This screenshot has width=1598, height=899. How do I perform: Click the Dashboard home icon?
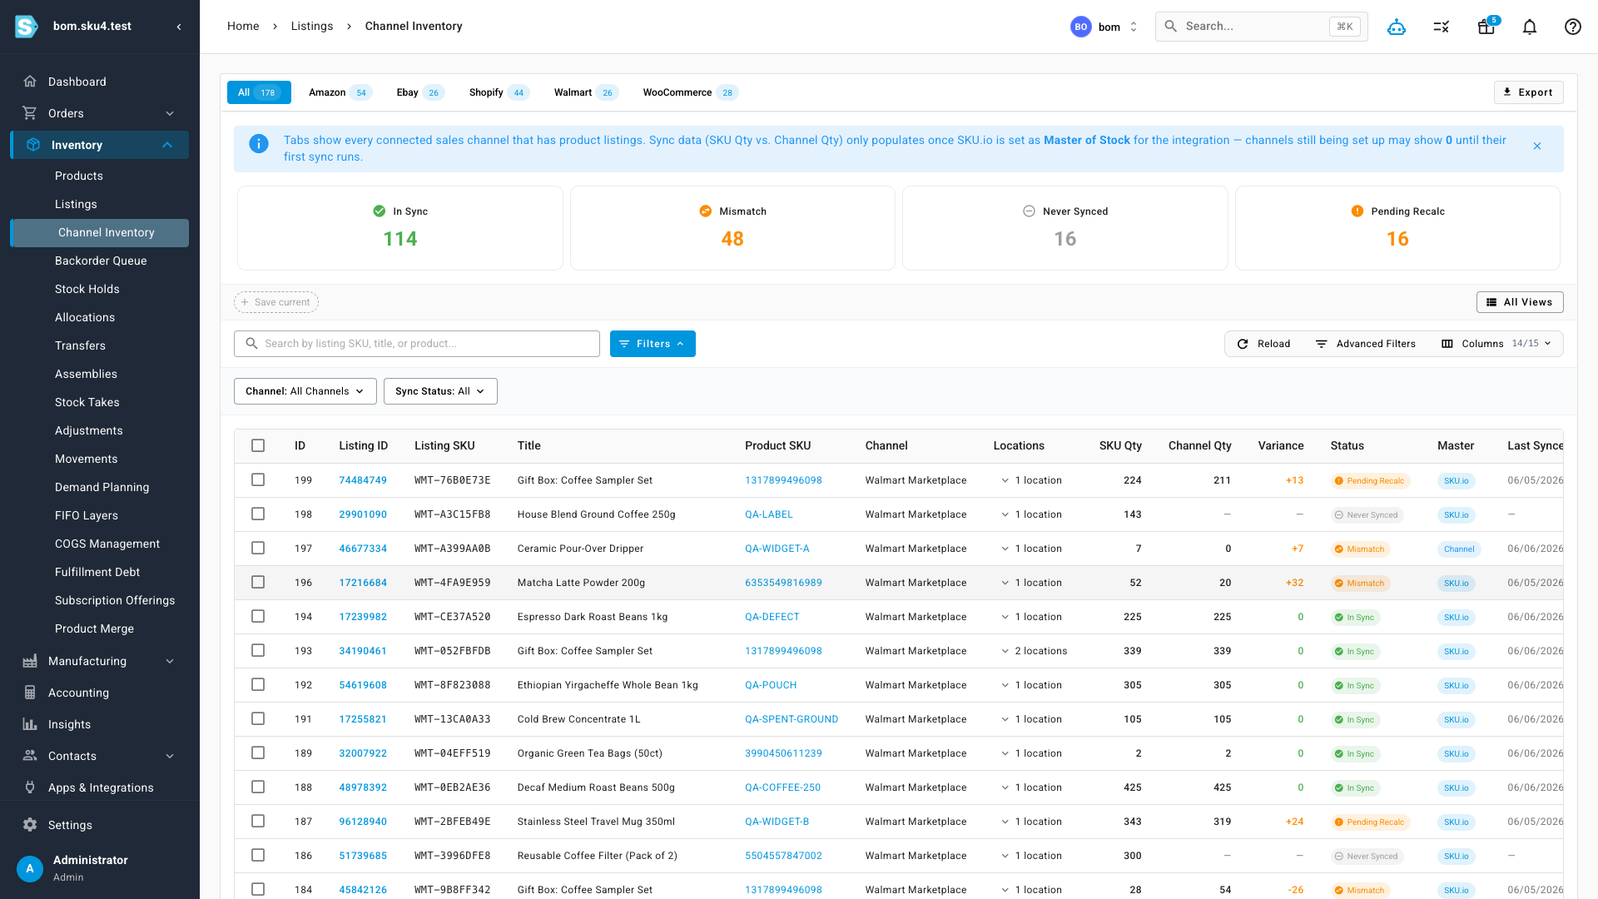click(30, 82)
